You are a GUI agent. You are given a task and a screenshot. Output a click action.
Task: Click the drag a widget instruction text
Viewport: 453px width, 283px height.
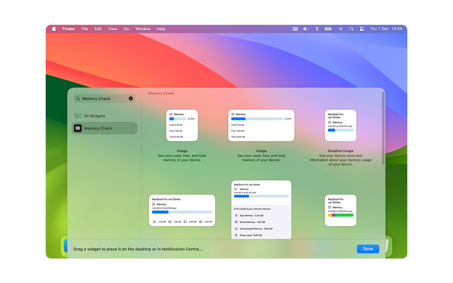138,249
